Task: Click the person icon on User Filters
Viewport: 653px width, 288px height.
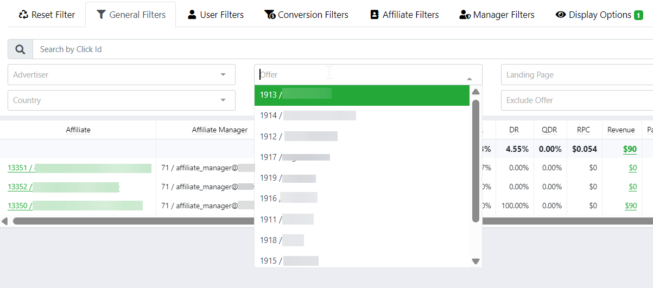Action: (192, 15)
